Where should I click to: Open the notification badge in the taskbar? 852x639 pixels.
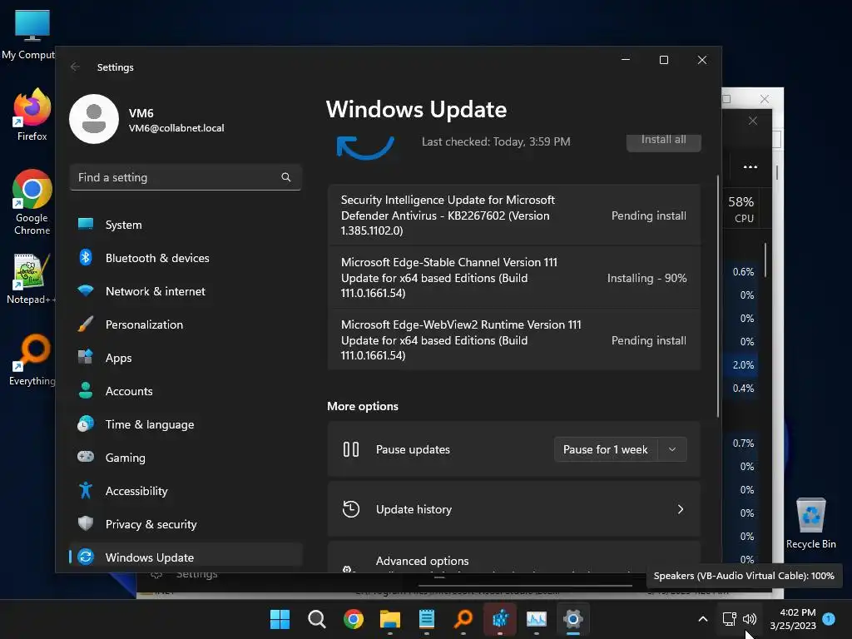click(829, 618)
